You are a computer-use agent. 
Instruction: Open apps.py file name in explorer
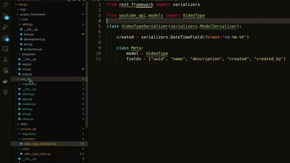[27, 99]
